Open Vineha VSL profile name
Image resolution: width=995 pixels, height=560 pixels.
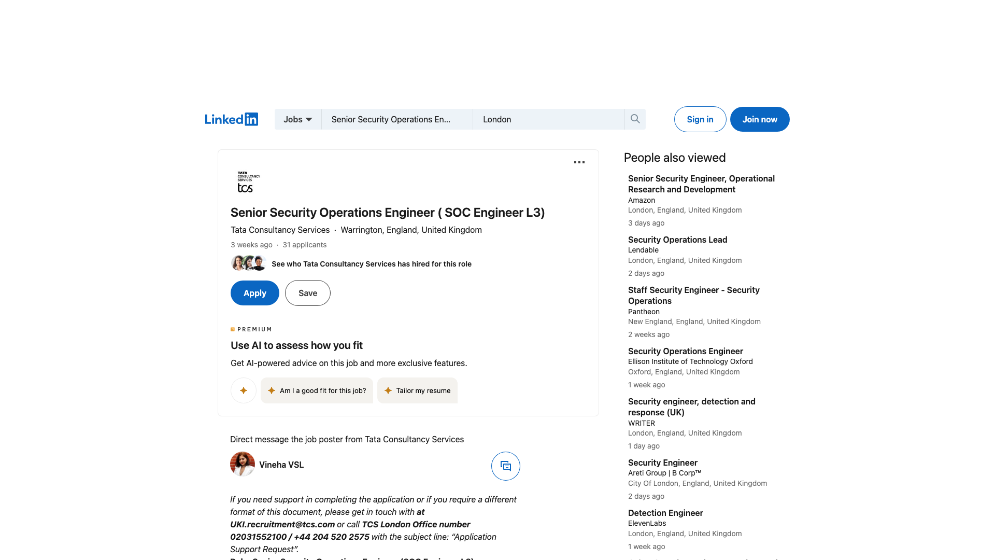281,465
